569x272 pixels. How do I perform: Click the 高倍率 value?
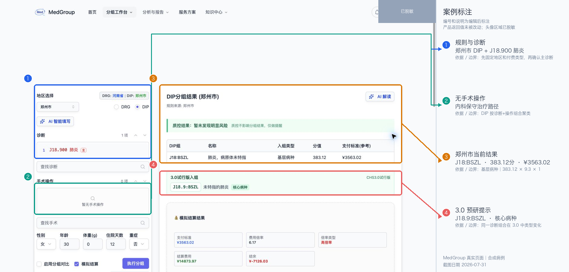point(326,243)
